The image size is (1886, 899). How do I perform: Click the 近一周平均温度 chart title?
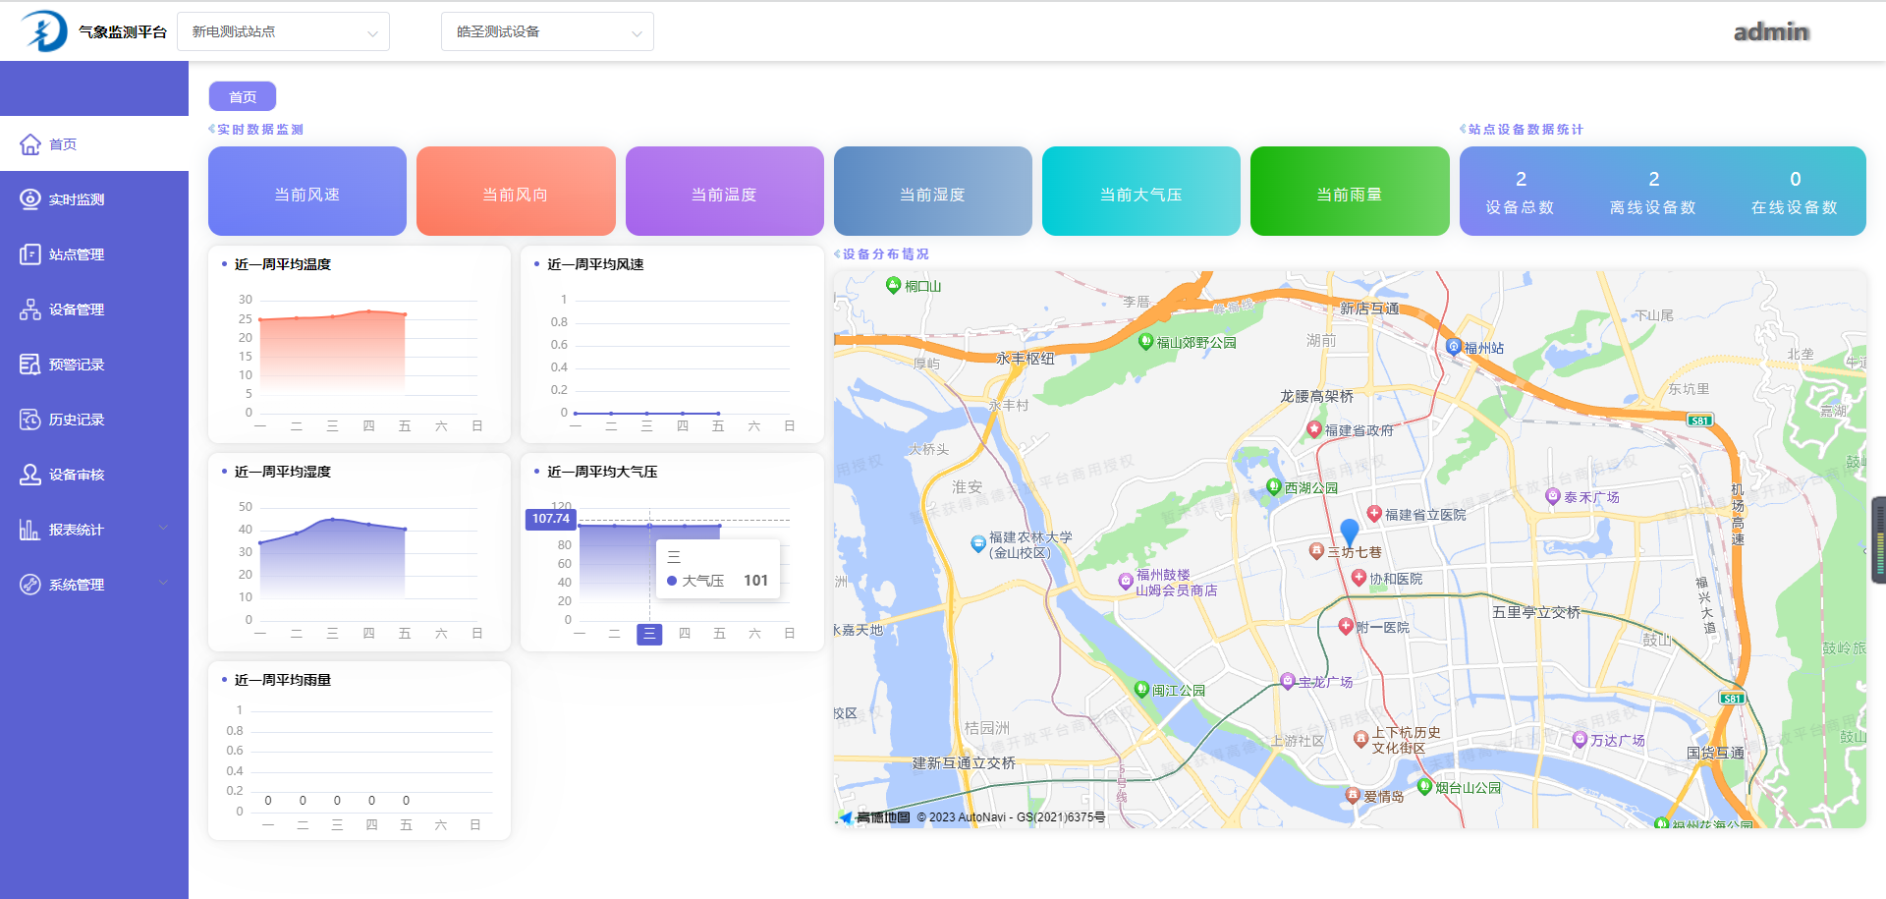tap(283, 264)
